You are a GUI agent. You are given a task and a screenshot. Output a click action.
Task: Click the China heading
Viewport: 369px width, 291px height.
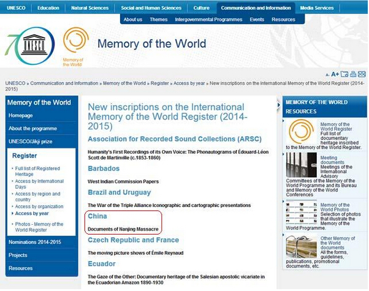click(x=97, y=216)
